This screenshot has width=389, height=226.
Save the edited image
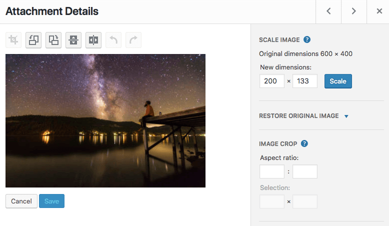[x=51, y=201]
